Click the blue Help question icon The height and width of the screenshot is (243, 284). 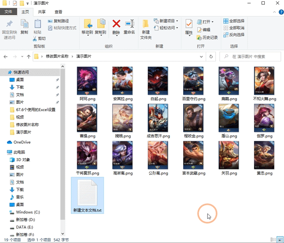point(281,12)
